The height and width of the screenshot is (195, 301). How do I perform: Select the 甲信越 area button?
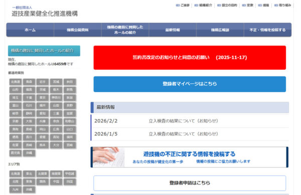(70, 174)
